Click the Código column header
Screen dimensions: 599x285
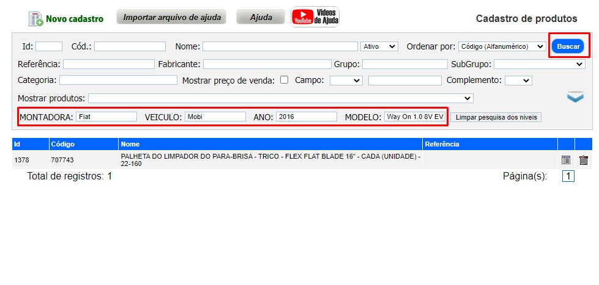click(84, 144)
